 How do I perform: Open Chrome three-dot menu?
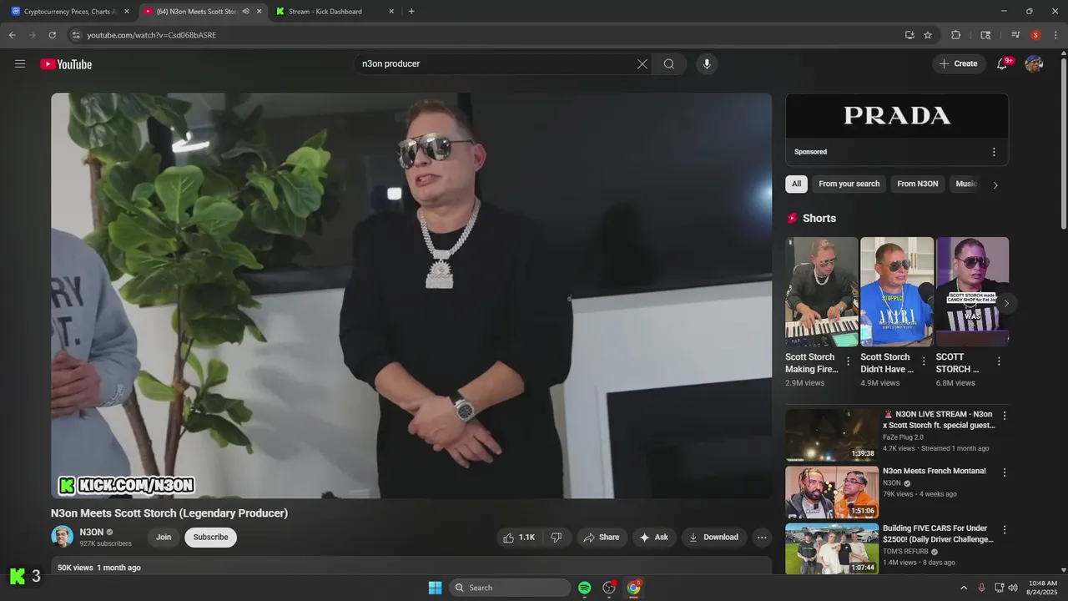[x=1056, y=35]
